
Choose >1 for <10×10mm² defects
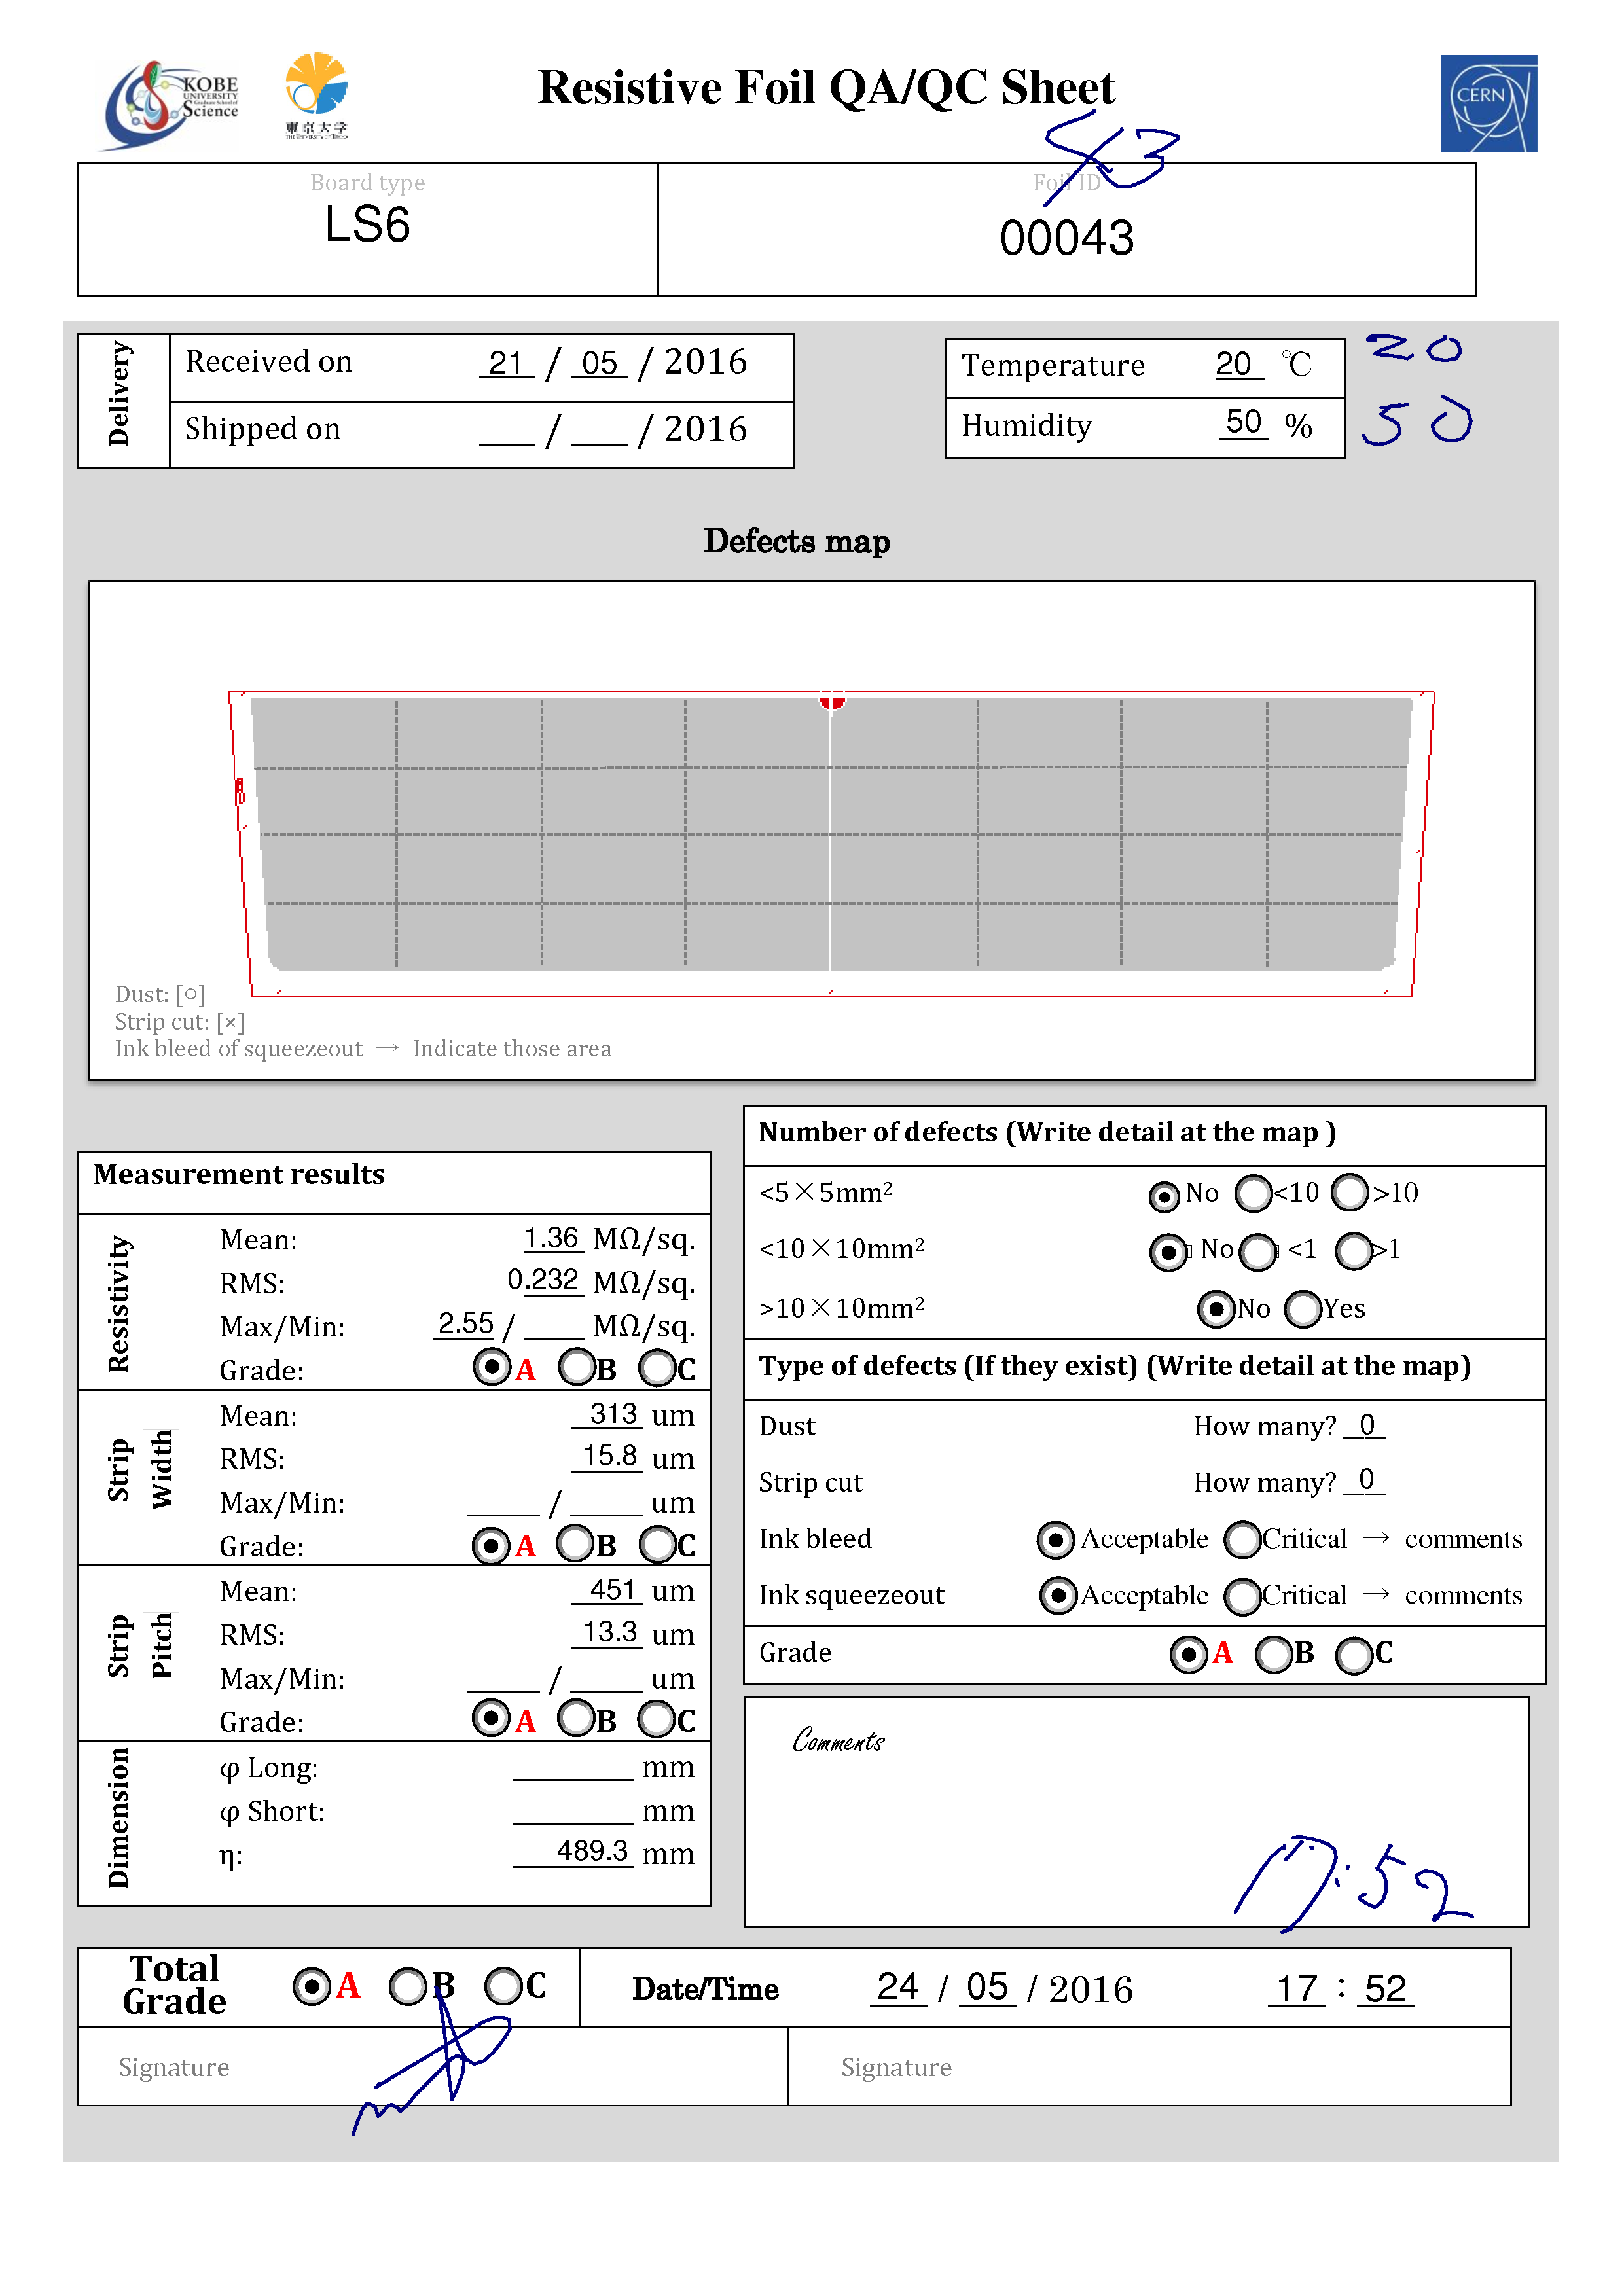tap(1354, 1250)
